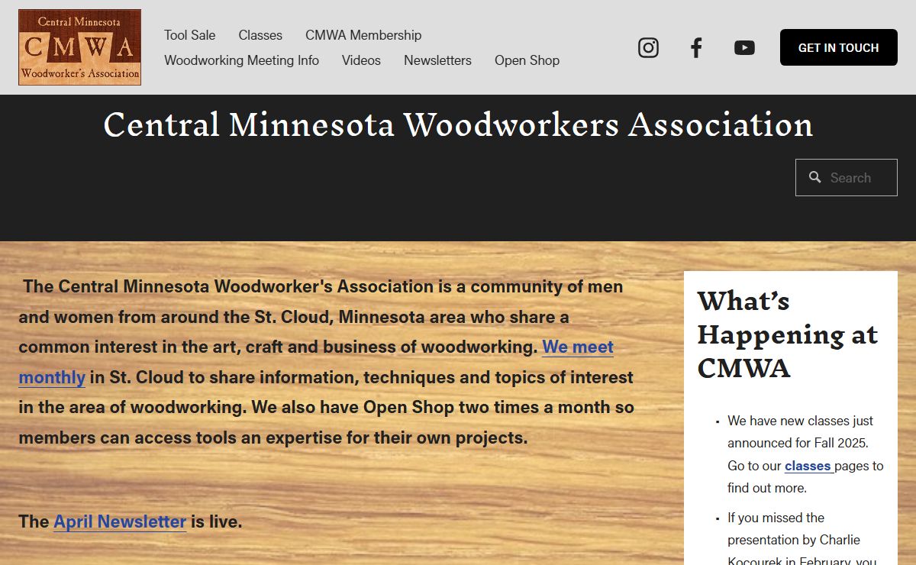
Task: Click the 'presentation by Charlie' bullet text
Action: pyautogui.click(x=801, y=540)
